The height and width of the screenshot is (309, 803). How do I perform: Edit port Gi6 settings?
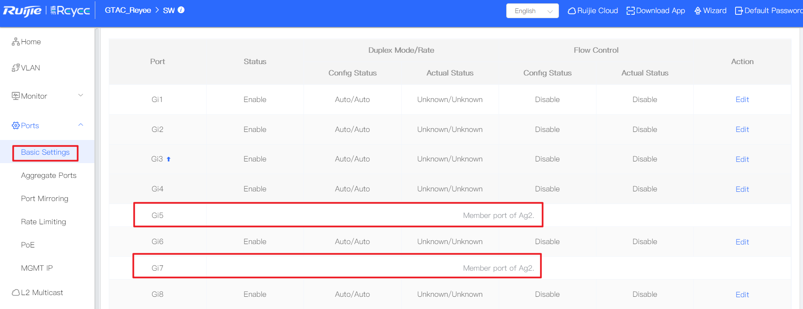tap(742, 242)
